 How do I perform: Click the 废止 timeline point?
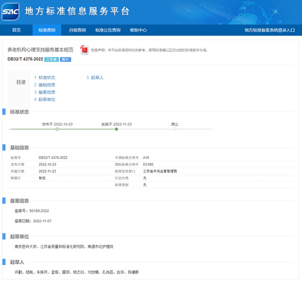click(175, 129)
